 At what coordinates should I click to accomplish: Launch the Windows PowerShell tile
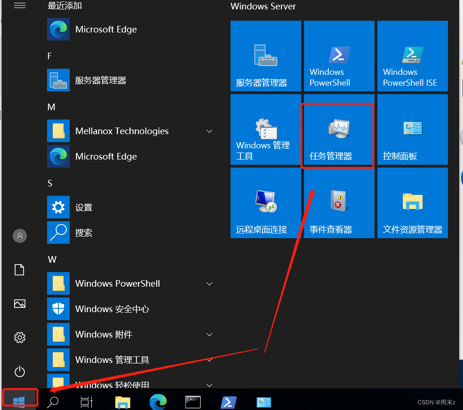pyautogui.click(x=338, y=56)
